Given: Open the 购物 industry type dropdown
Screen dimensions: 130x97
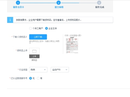Looking at the screenshot, I should coord(38,70).
